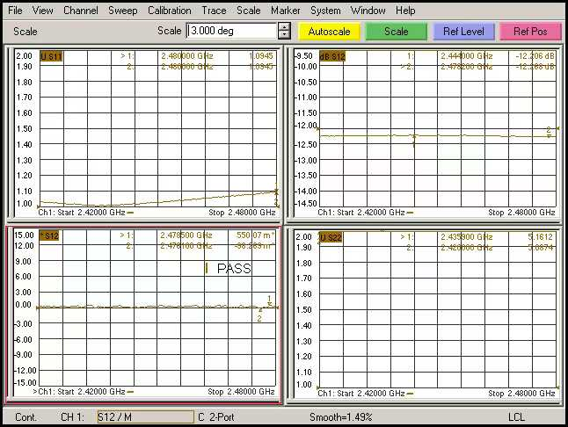Click the Smooth=1.49% status indicator
Viewport: 568px width, 427px height.
(x=341, y=417)
